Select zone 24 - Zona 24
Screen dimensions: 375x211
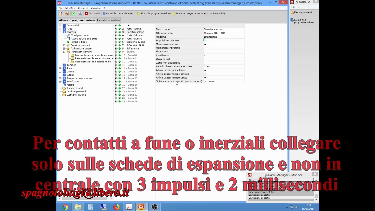pyautogui.click(x=130, y=101)
